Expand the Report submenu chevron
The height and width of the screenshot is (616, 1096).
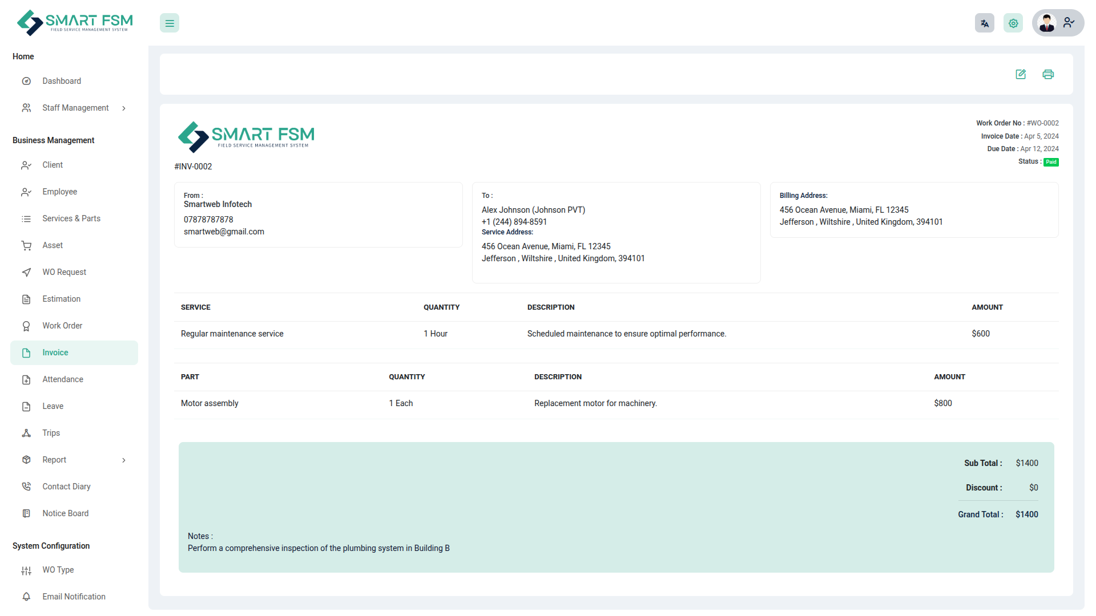pos(124,460)
